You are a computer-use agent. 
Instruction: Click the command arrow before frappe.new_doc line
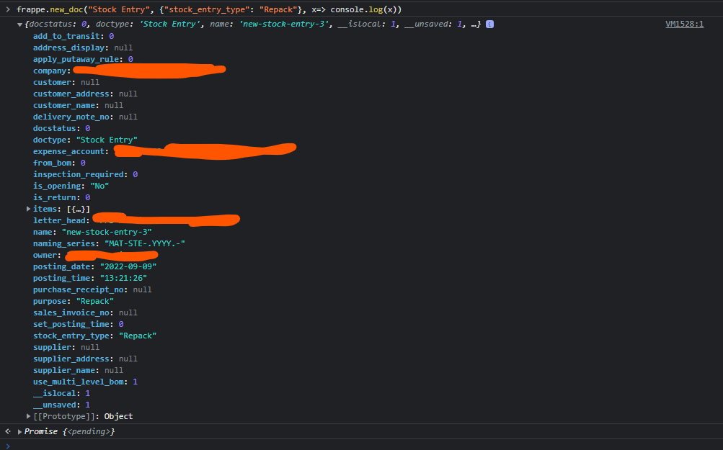[7, 9]
